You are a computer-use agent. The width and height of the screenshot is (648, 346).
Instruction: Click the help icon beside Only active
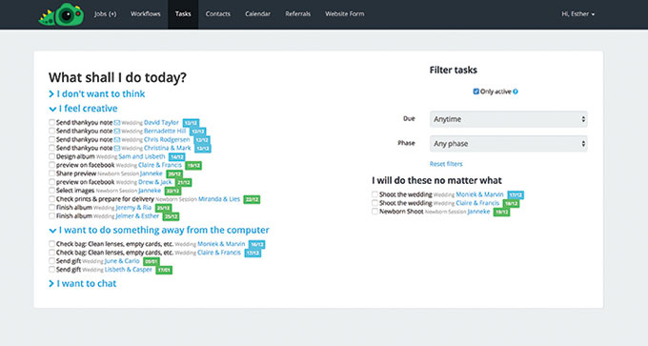[516, 92]
